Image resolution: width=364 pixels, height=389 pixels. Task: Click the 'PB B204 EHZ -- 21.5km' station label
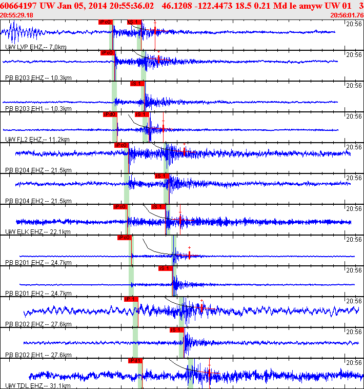click(38, 170)
